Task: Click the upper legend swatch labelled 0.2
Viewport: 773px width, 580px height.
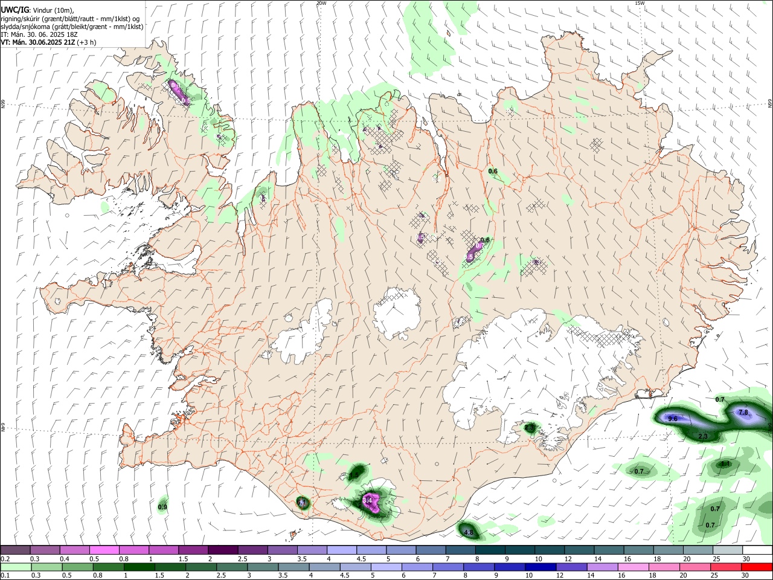Action: [x=16, y=550]
